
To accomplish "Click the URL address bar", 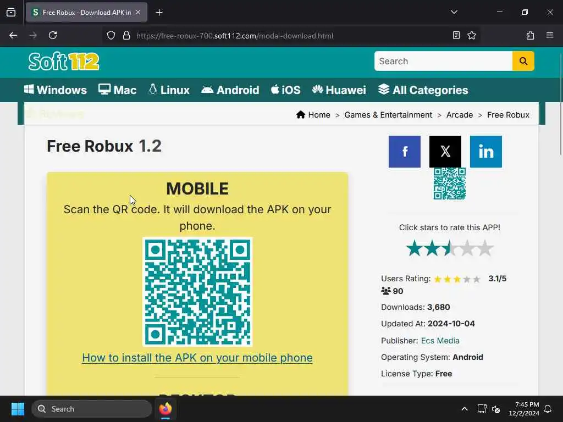I will [291, 36].
